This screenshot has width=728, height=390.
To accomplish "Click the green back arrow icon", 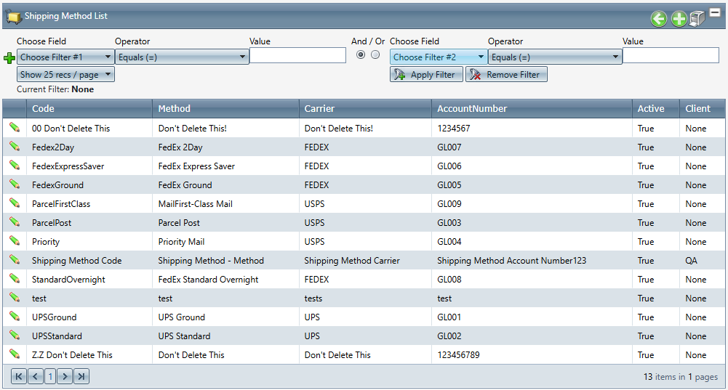I will pyautogui.click(x=659, y=19).
